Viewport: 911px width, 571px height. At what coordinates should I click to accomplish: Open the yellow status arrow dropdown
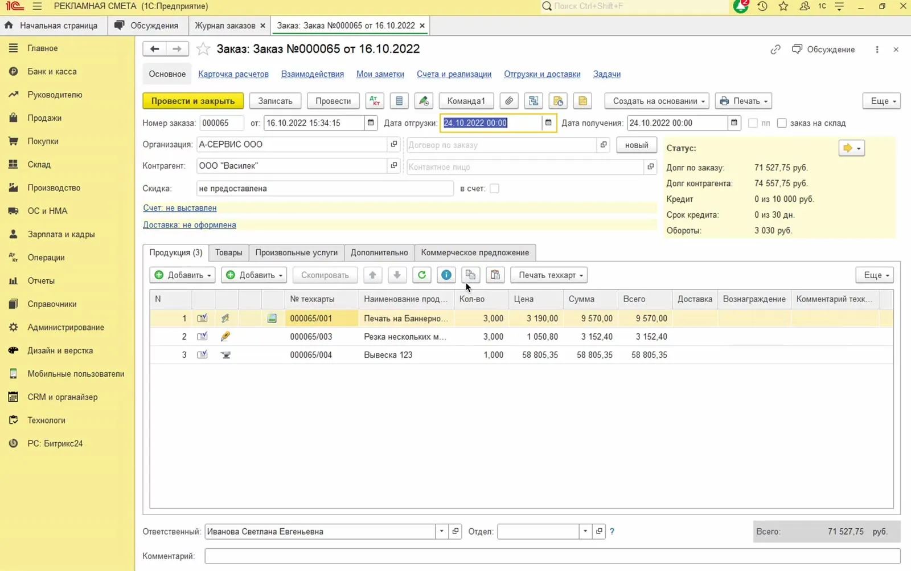pyautogui.click(x=851, y=148)
